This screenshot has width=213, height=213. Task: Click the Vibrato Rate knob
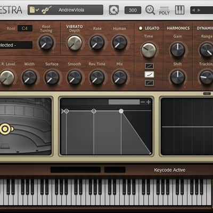97,43
